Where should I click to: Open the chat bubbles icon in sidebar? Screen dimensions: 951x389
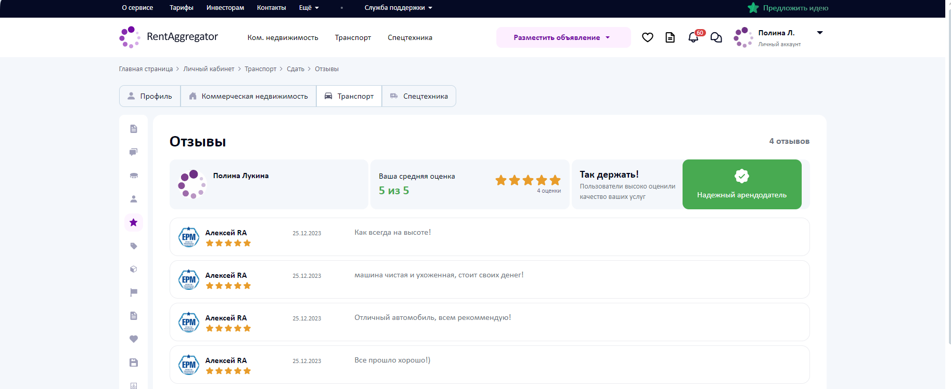click(134, 152)
